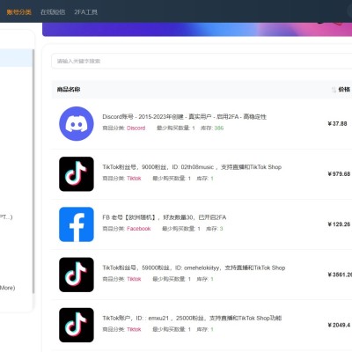Image resolution: width=352 pixels, height=352 pixels.
Task: Click the keyword search input field
Action: coord(202,61)
